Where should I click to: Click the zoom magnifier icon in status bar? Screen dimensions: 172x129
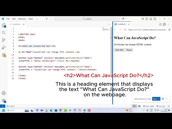[x=134, y=106]
